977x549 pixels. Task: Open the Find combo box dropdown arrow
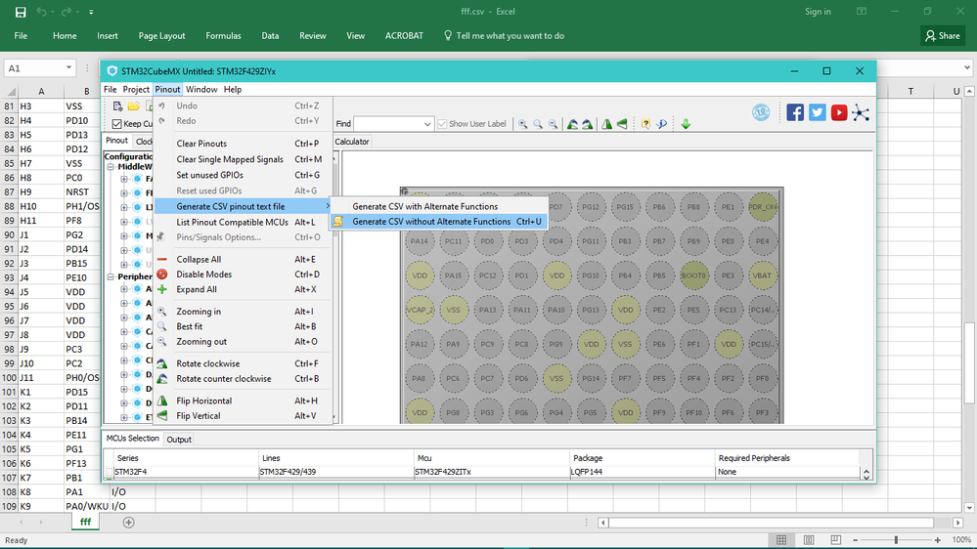(x=426, y=124)
